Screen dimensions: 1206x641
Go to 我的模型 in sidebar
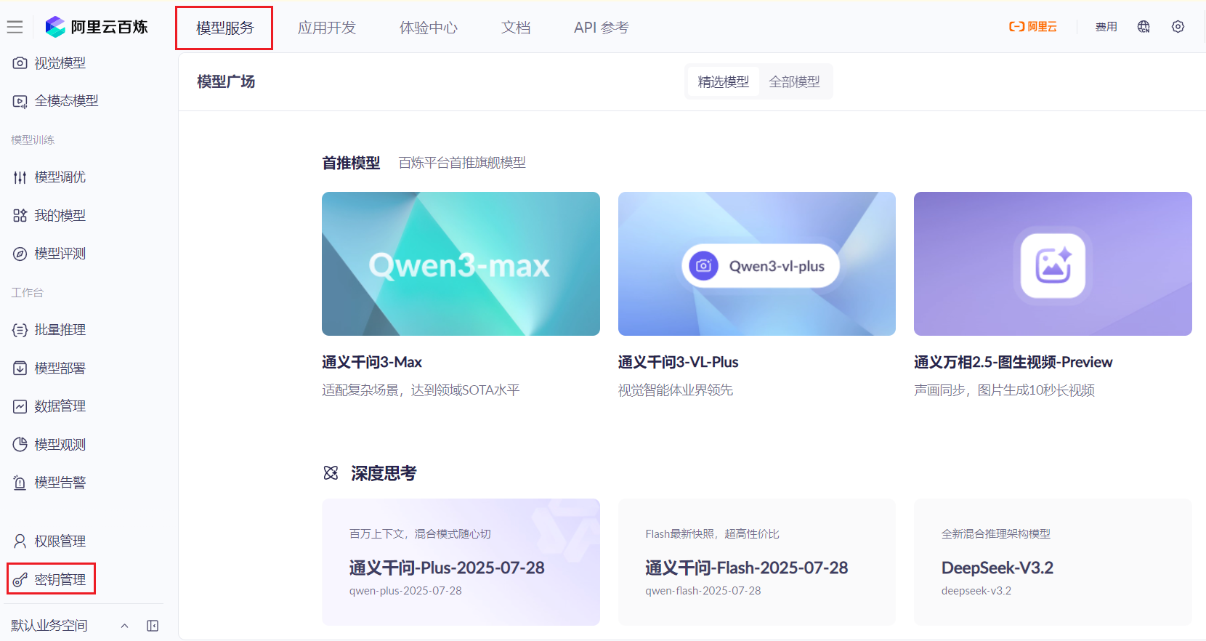60,216
